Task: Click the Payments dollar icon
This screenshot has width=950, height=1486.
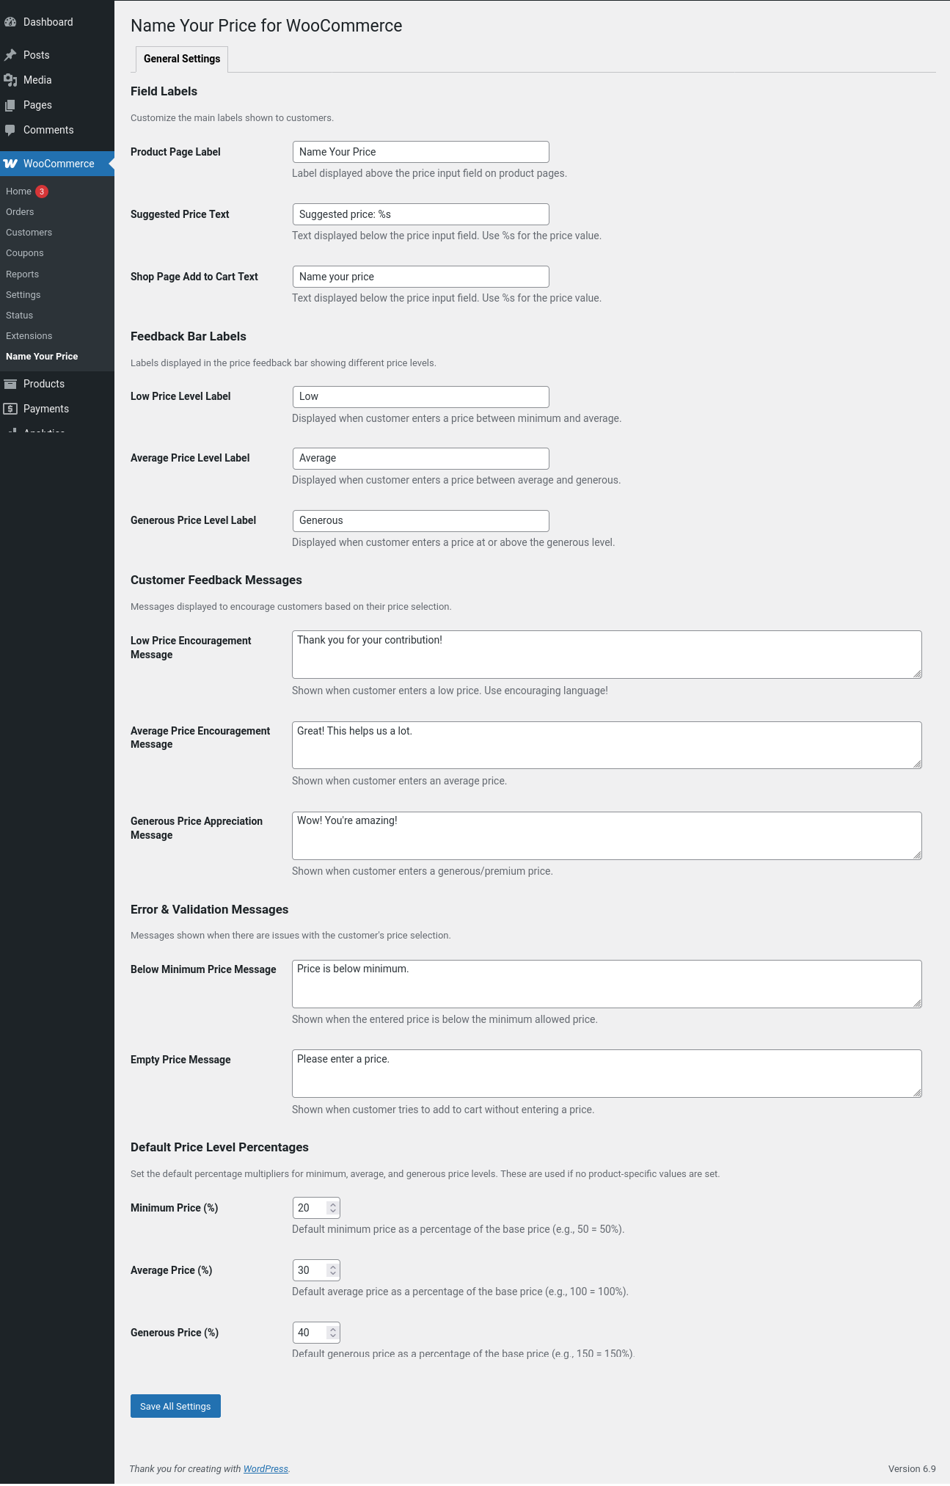Action: point(10,409)
